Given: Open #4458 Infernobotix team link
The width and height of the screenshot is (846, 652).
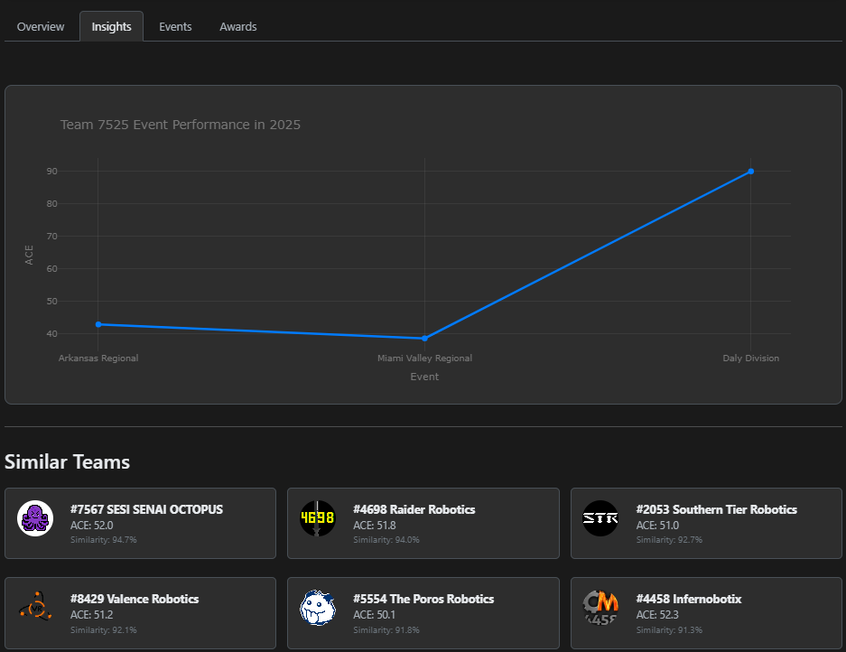Looking at the screenshot, I should tap(689, 599).
